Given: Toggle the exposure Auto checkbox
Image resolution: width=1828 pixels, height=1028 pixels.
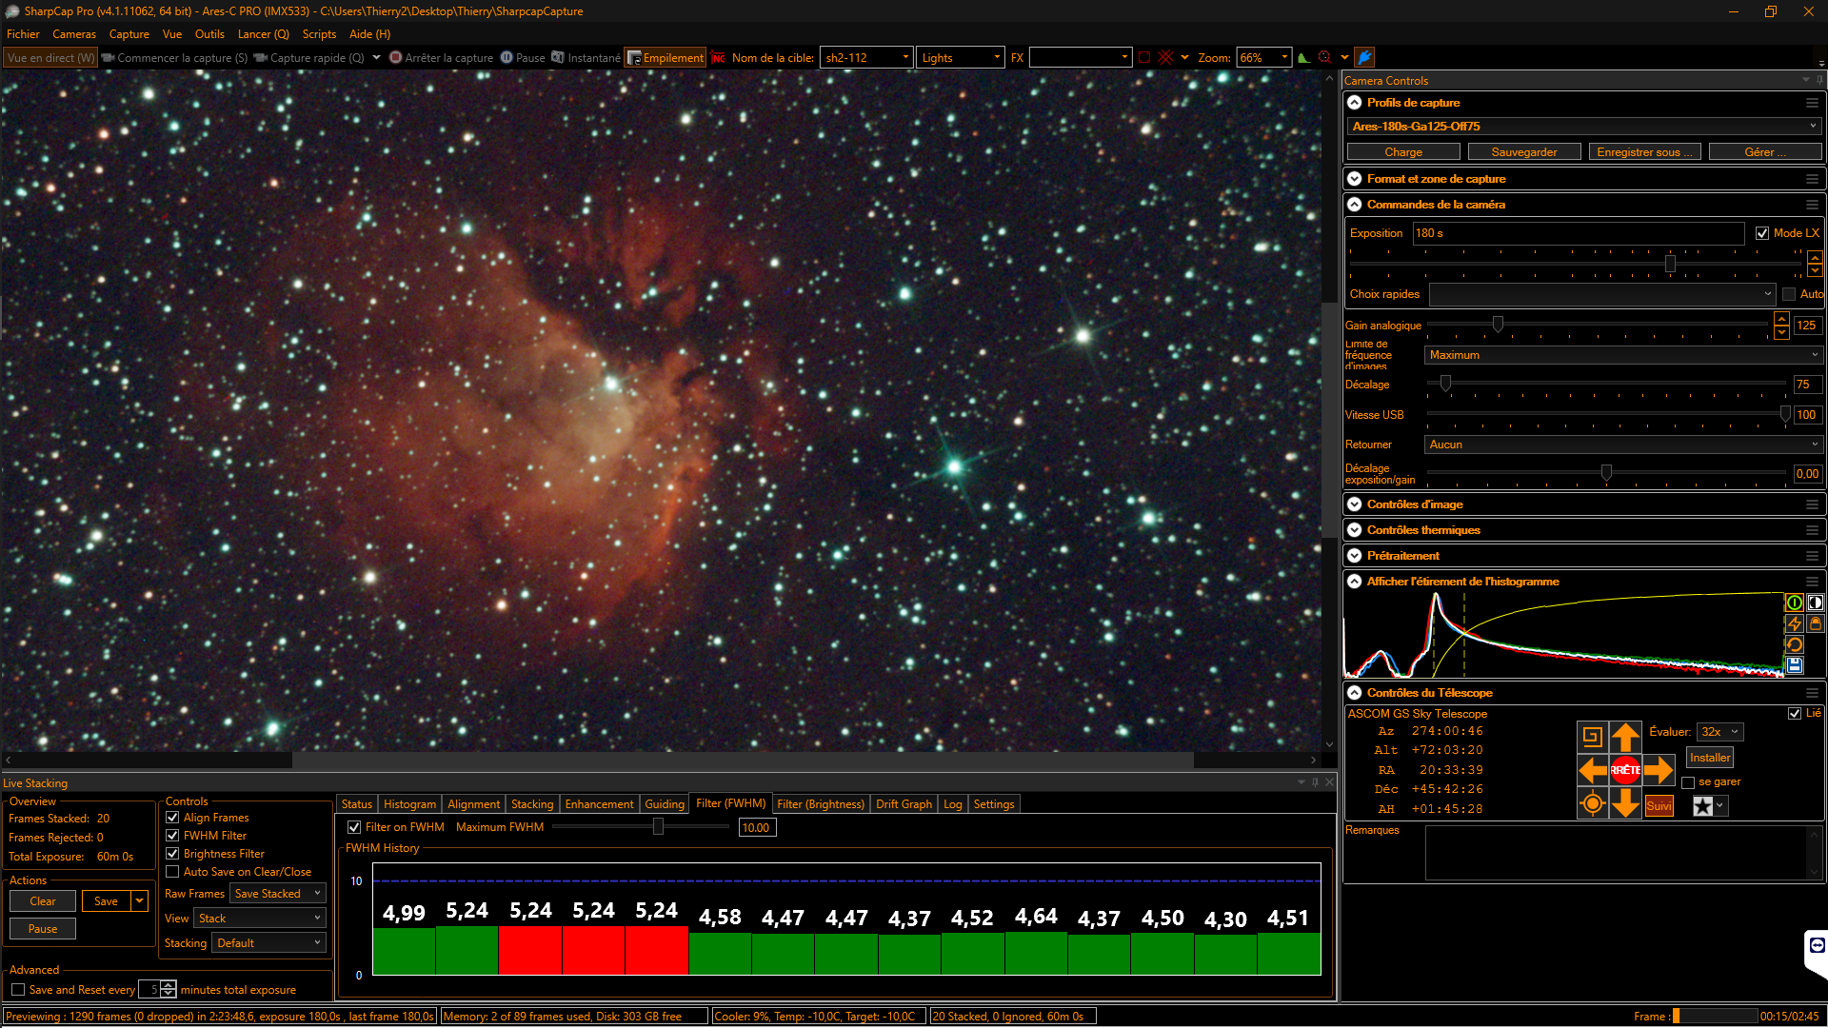Looking at the screenshot, I should 1789,294.
